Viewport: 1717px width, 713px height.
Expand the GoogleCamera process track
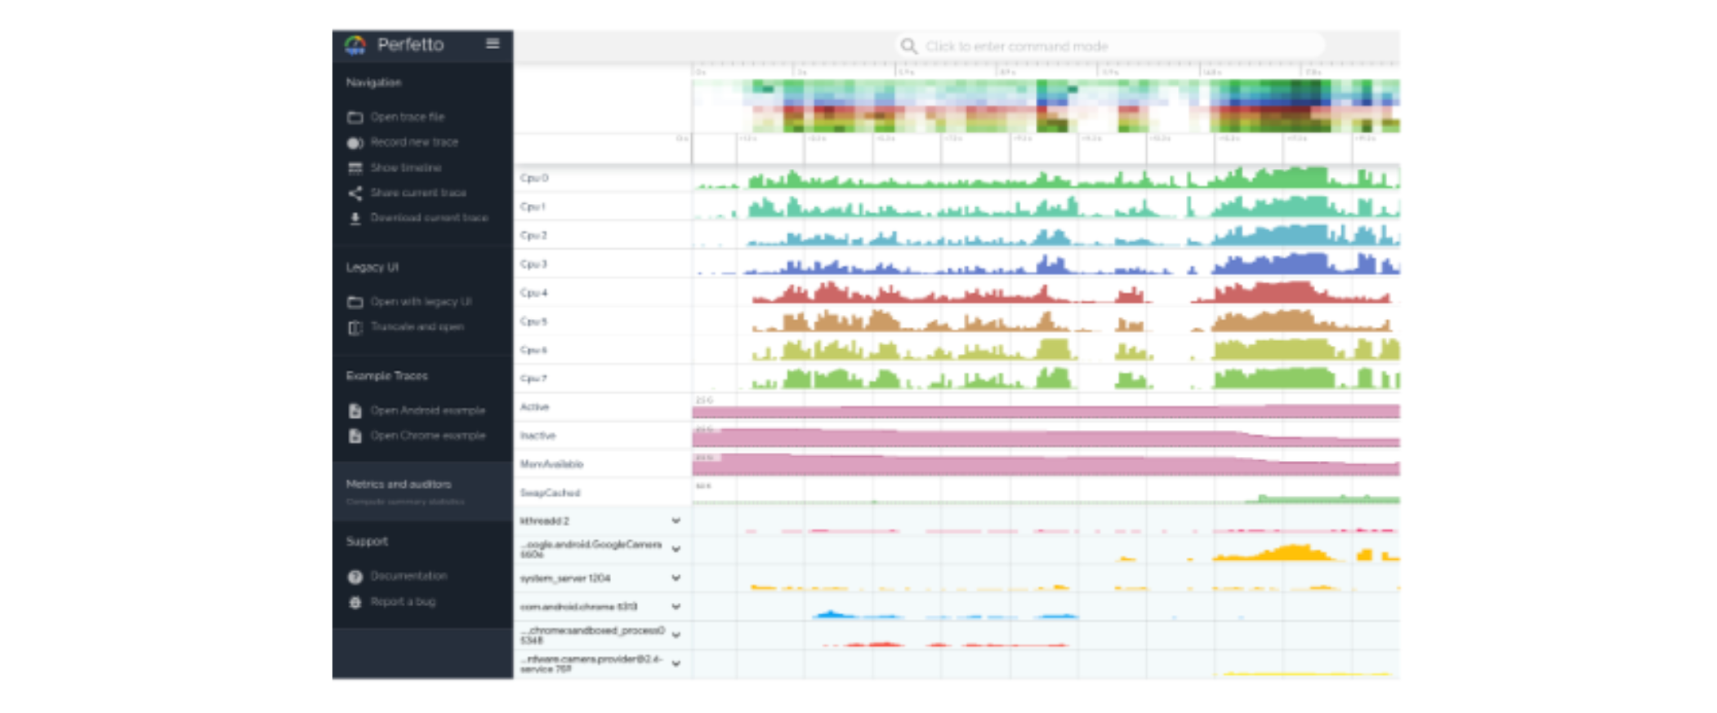tap(676, 549)
